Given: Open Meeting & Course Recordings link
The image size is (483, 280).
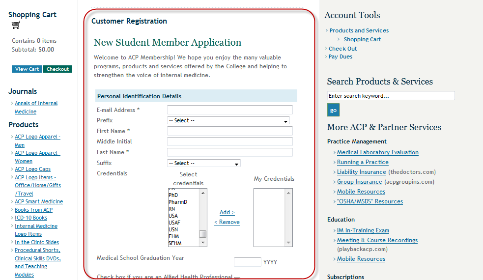Looking at the screenshot, I should click(x=377, y=240).
